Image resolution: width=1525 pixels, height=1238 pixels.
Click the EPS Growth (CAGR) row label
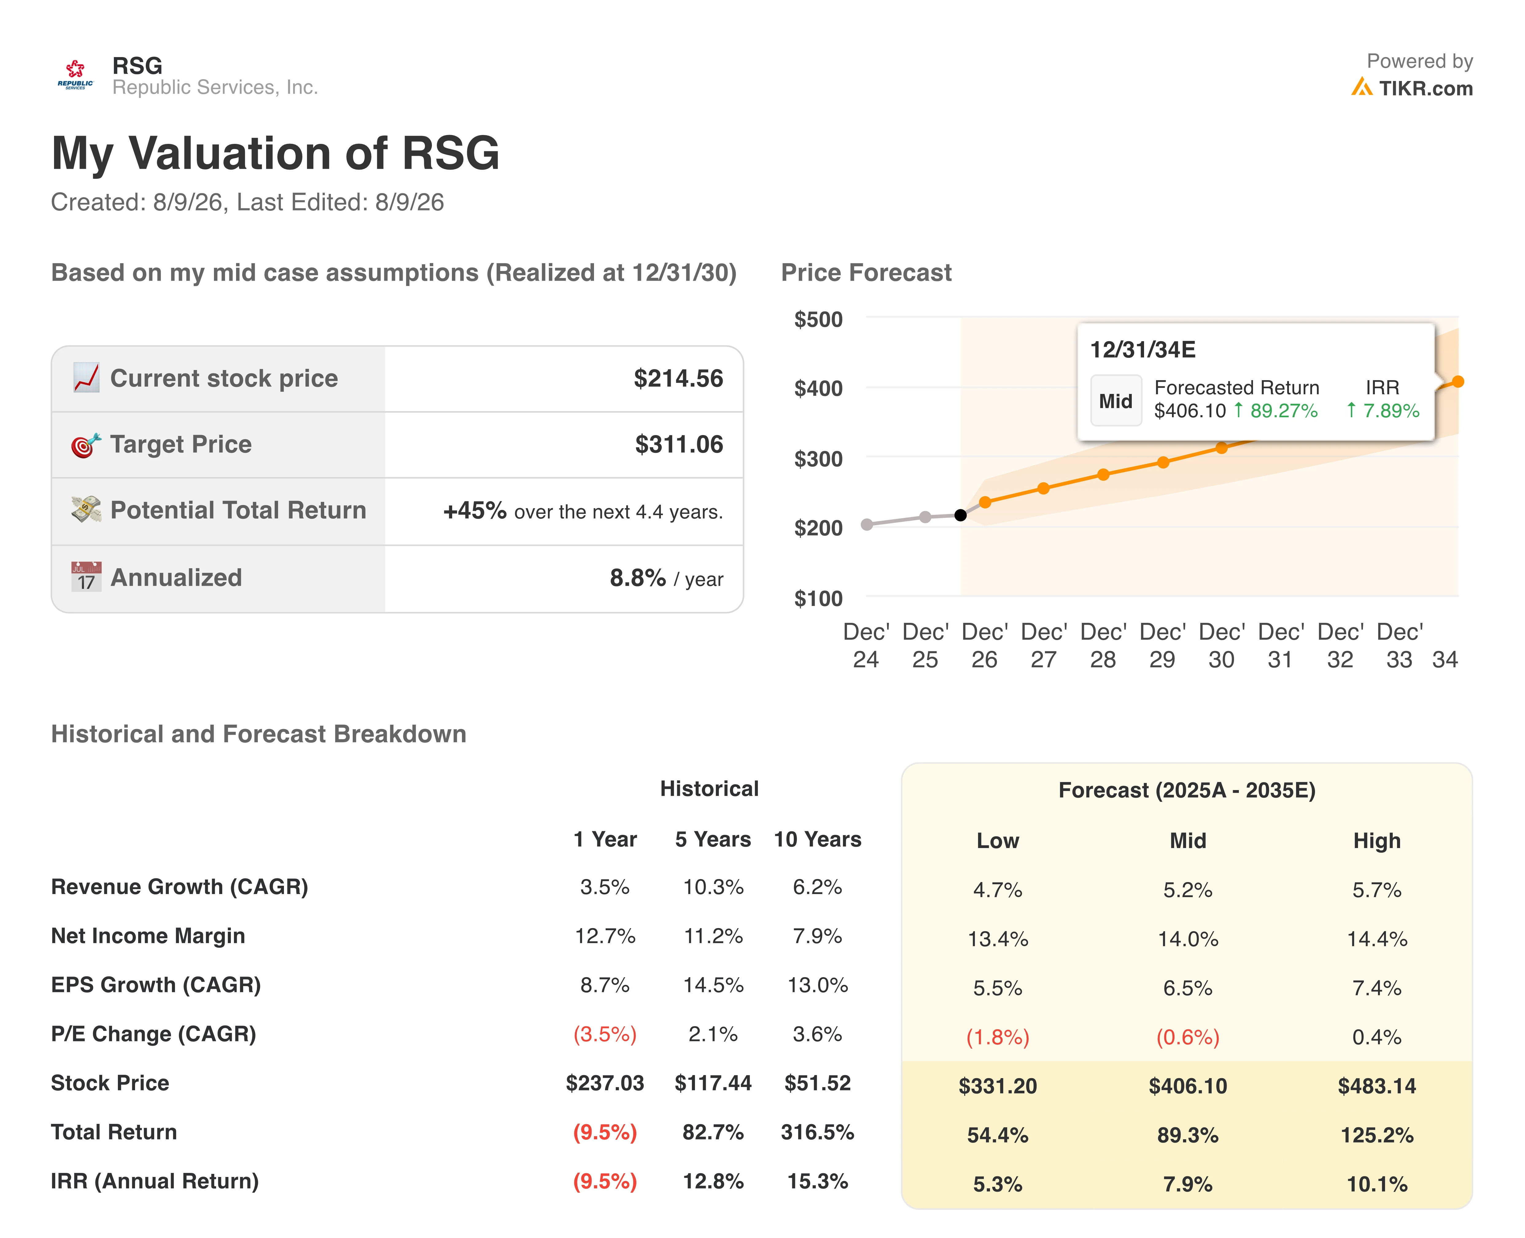click(156, 985)
